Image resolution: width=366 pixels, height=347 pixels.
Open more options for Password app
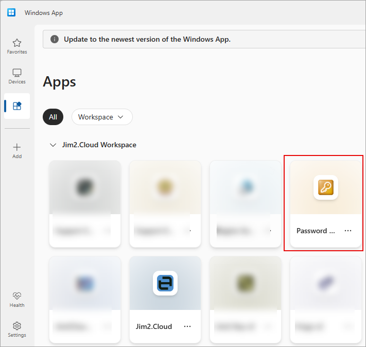(x=348, y=231)
